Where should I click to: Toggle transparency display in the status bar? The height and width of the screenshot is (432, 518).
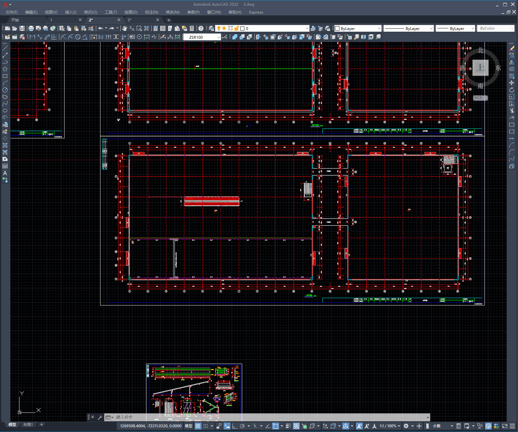296,426
